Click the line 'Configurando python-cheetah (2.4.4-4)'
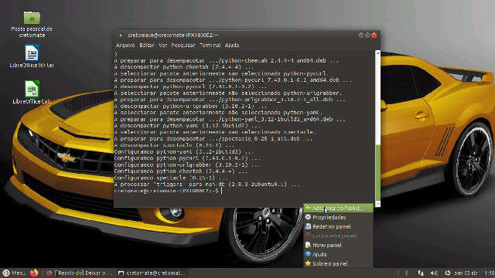495x278 pixels. coord(180,171)
